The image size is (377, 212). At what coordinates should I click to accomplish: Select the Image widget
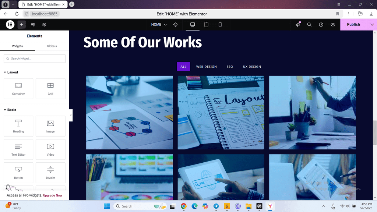click(50, 126)
